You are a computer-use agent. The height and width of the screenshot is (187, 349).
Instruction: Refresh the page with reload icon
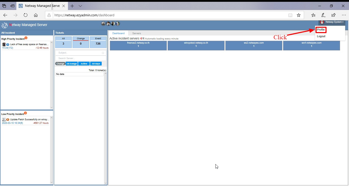click(x=26, y=15)
